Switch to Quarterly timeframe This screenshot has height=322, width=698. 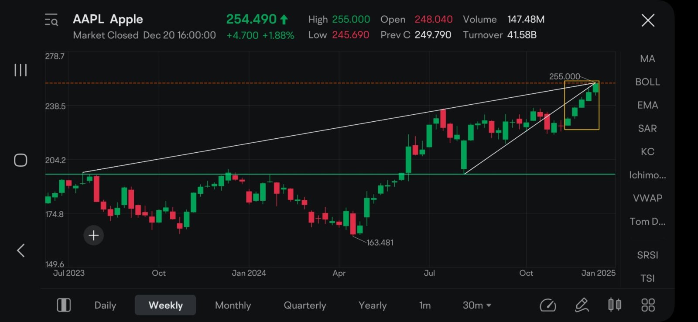click(305, 305)
